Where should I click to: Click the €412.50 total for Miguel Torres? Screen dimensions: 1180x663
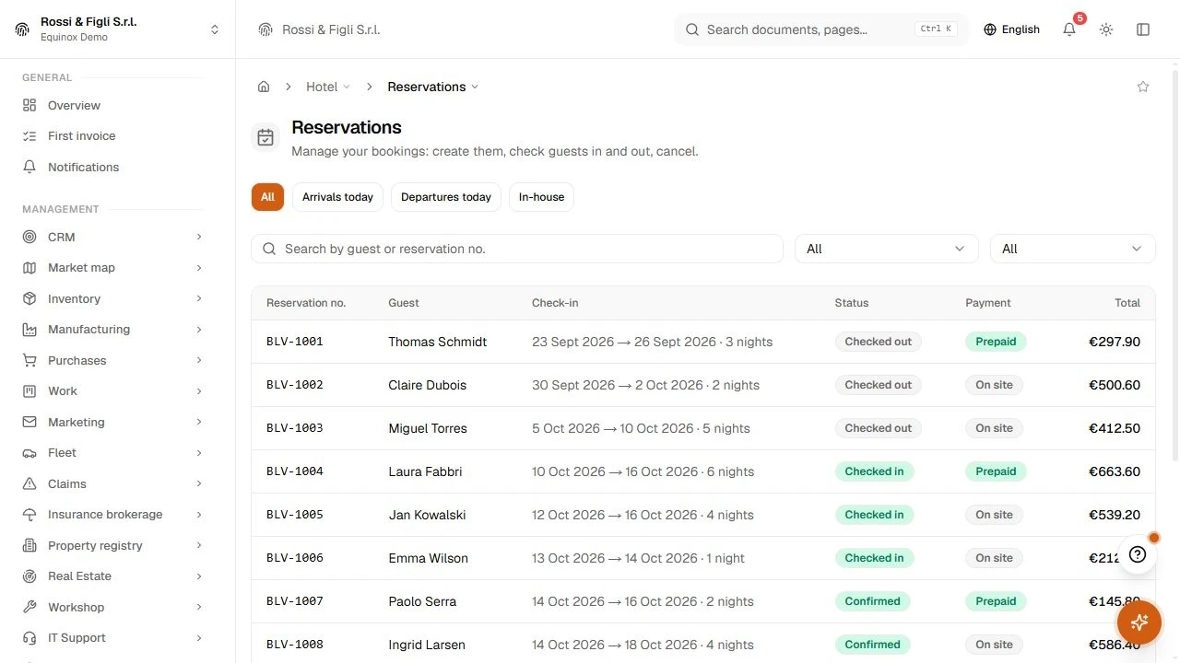[1115, 428]
